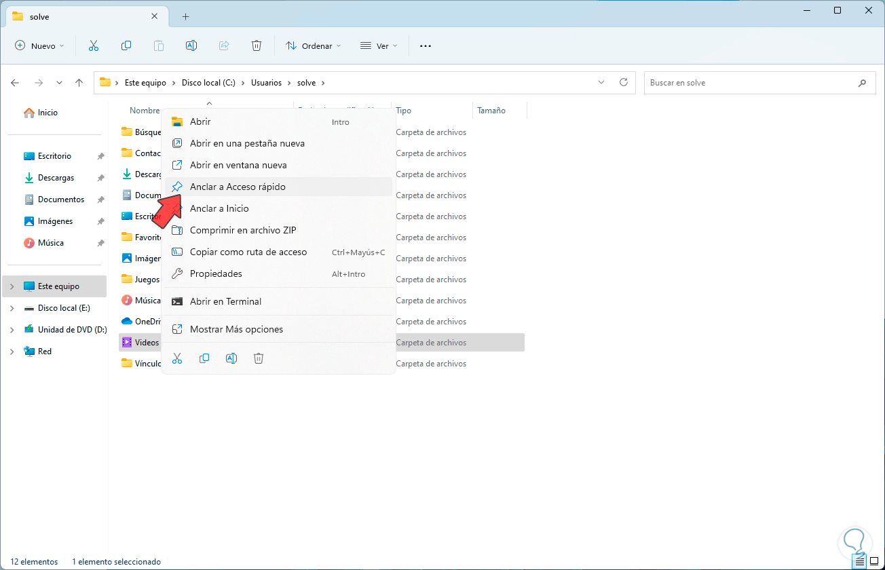The width and height of the screenshot is (885, 570).
Task: Go back to the previous folder
Action: [15, 83]
